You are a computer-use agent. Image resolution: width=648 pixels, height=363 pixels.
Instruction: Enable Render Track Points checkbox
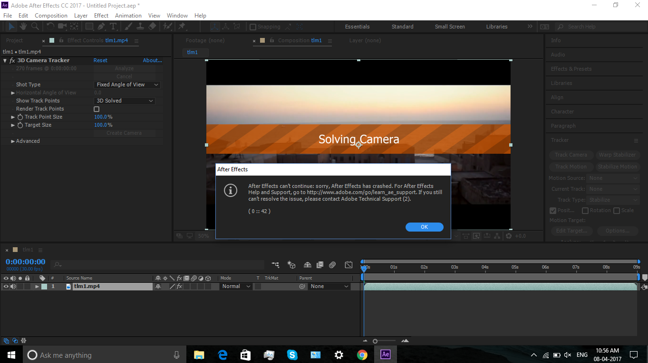click(97, 109)
